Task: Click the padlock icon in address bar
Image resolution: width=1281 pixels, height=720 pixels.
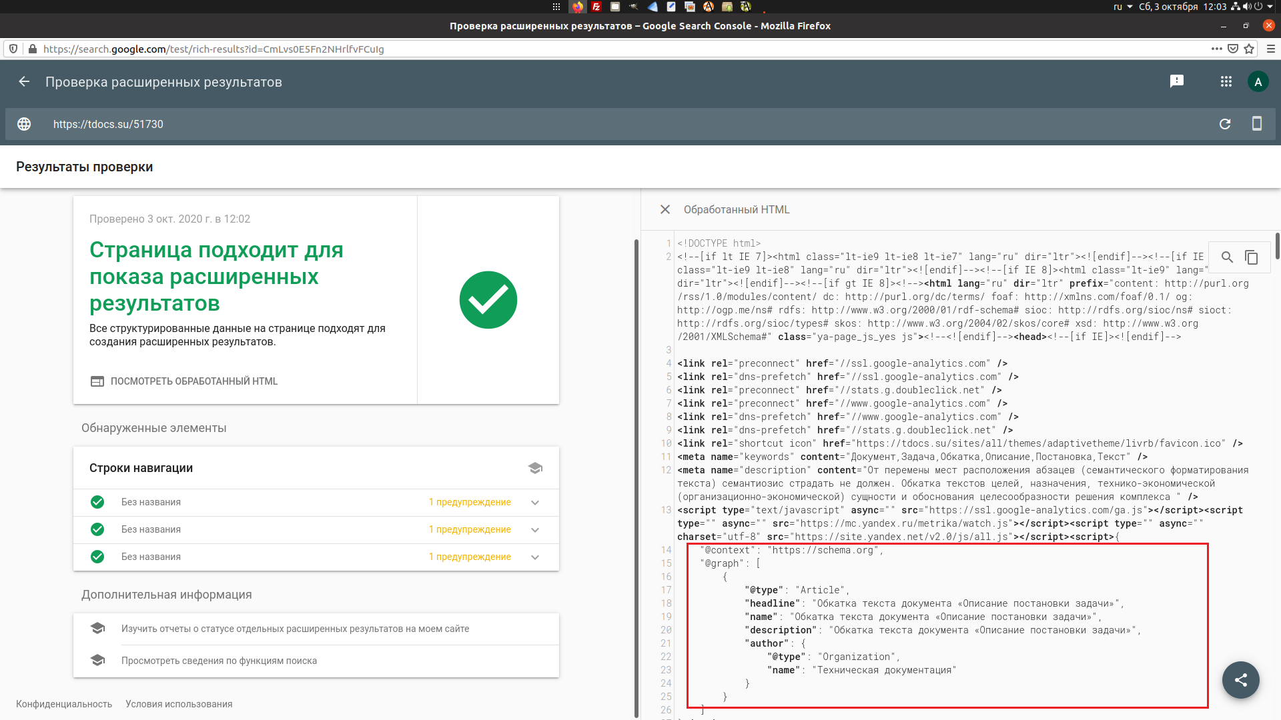Action: click(32, 49)
